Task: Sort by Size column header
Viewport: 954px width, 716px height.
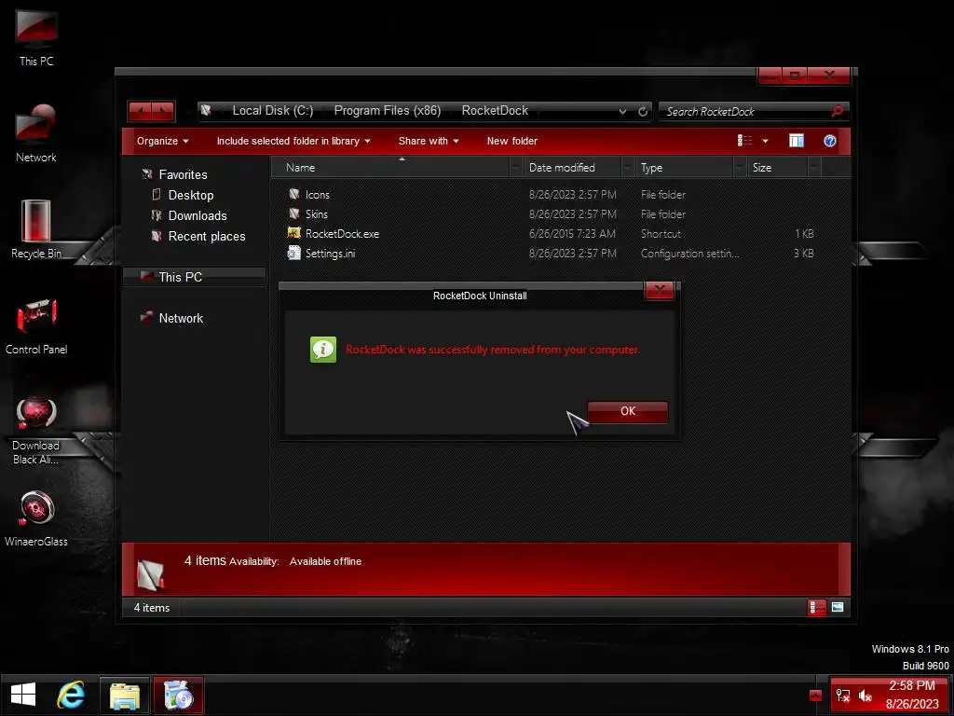Action: (778, 168)
